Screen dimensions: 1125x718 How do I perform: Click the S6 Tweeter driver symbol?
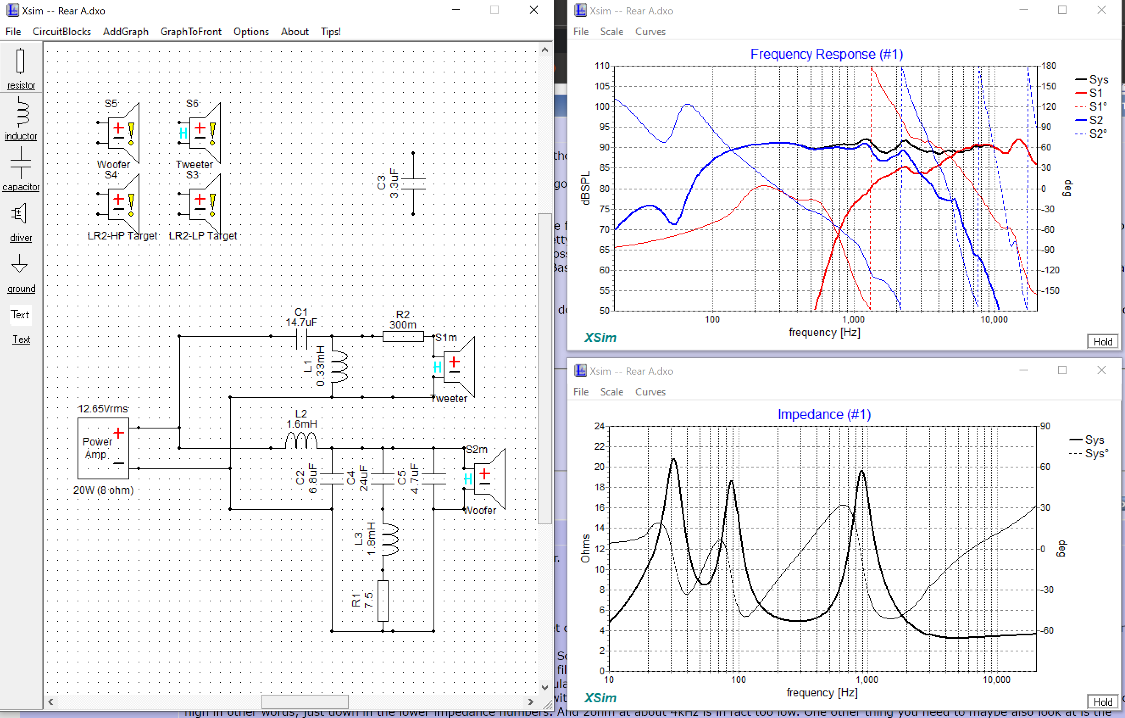point(201,134)
